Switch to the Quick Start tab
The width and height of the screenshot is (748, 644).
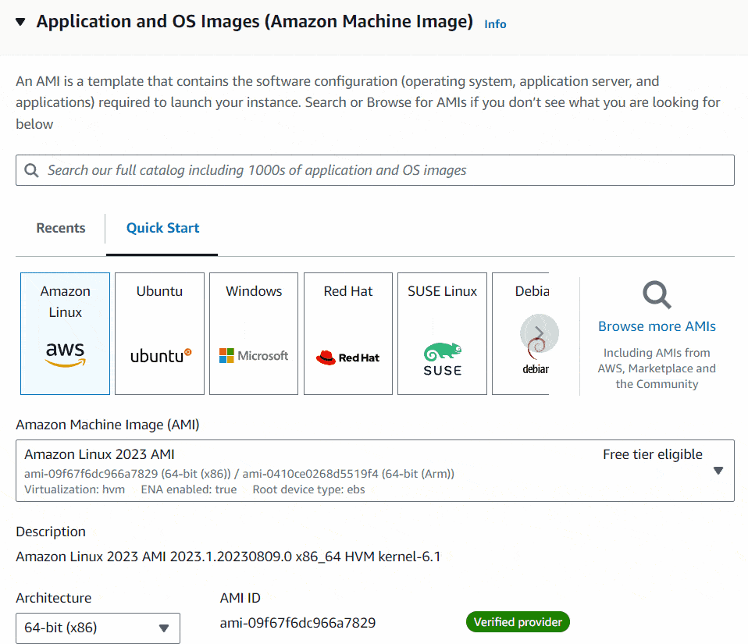point(162,228)
